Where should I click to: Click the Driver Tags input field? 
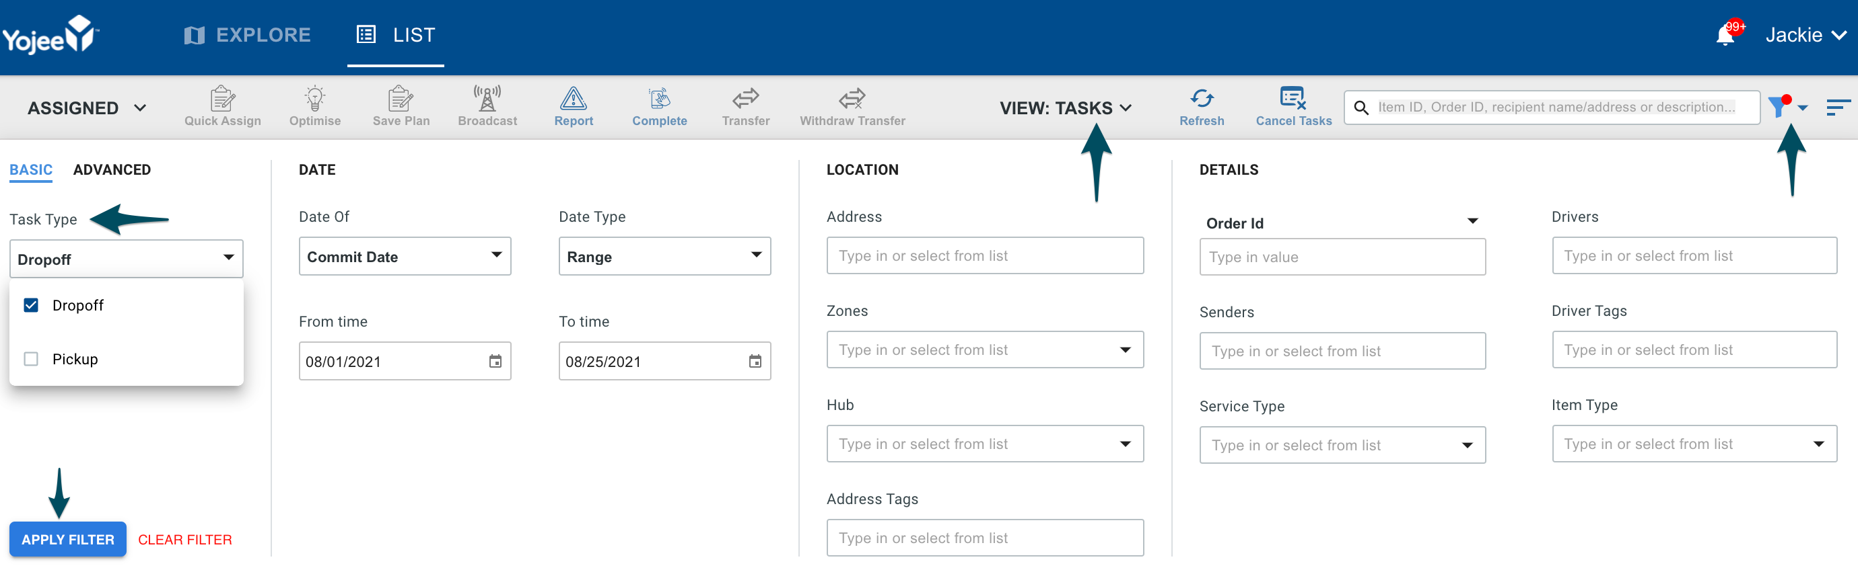pos(1694,350)
